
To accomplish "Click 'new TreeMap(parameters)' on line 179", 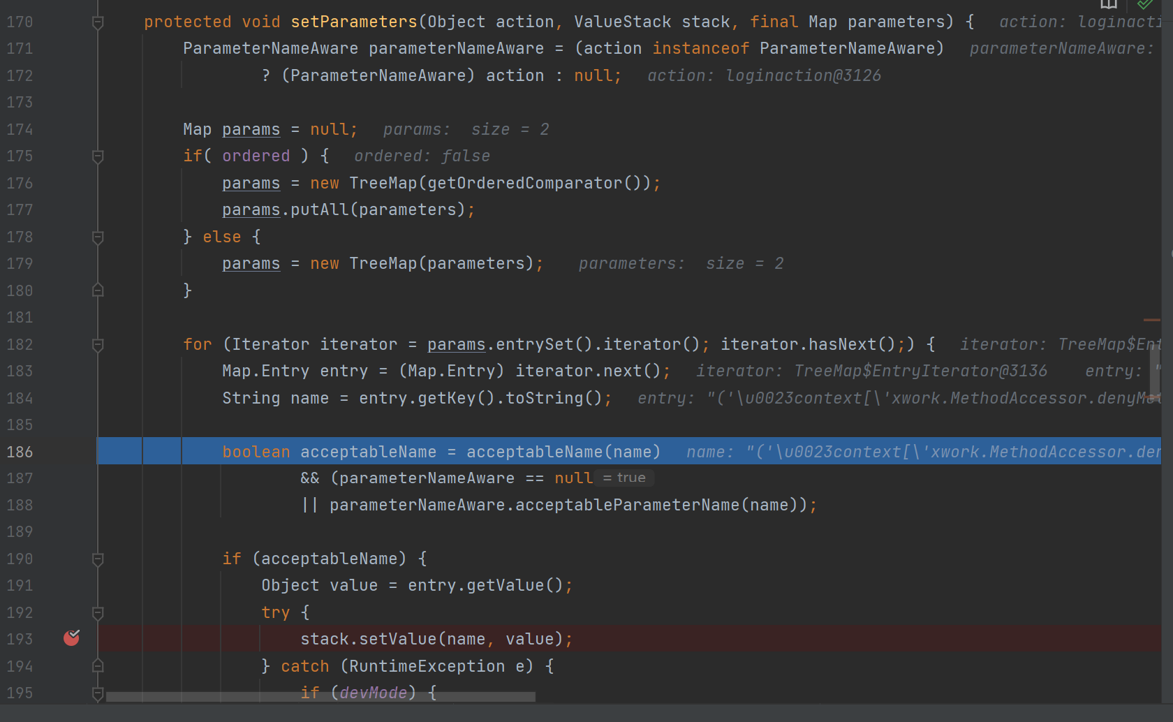I will (x=422, y=263).
